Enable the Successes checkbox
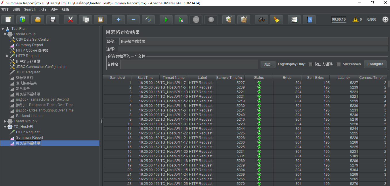The image size is (390, 186). (339, 64)
